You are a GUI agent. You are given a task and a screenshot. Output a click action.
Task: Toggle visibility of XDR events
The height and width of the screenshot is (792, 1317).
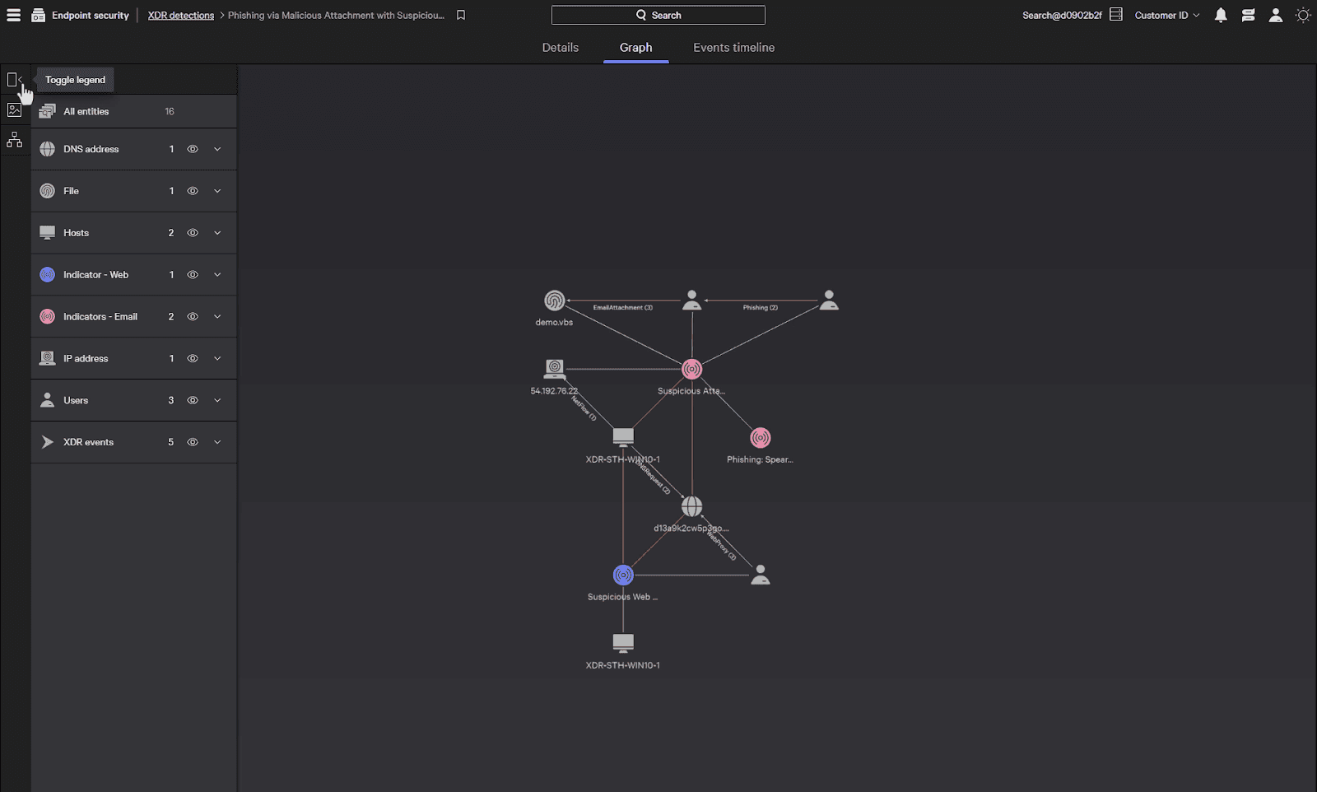pos(192,442)
